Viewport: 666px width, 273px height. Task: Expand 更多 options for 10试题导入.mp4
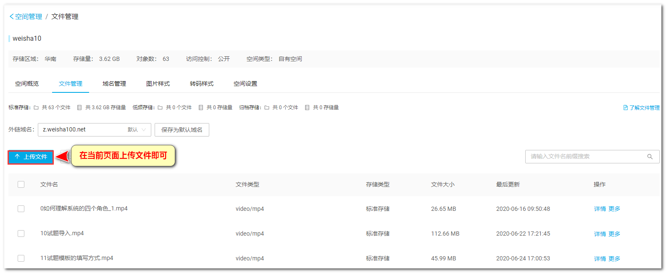[x=614, y=234]
